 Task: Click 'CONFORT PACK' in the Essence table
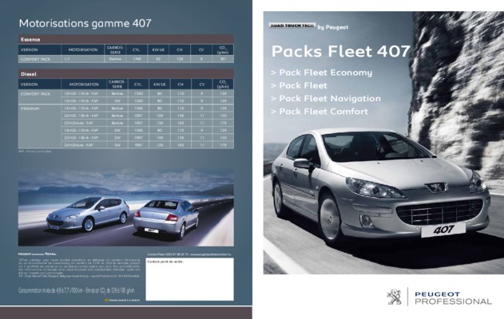click(x=35, y=59)
